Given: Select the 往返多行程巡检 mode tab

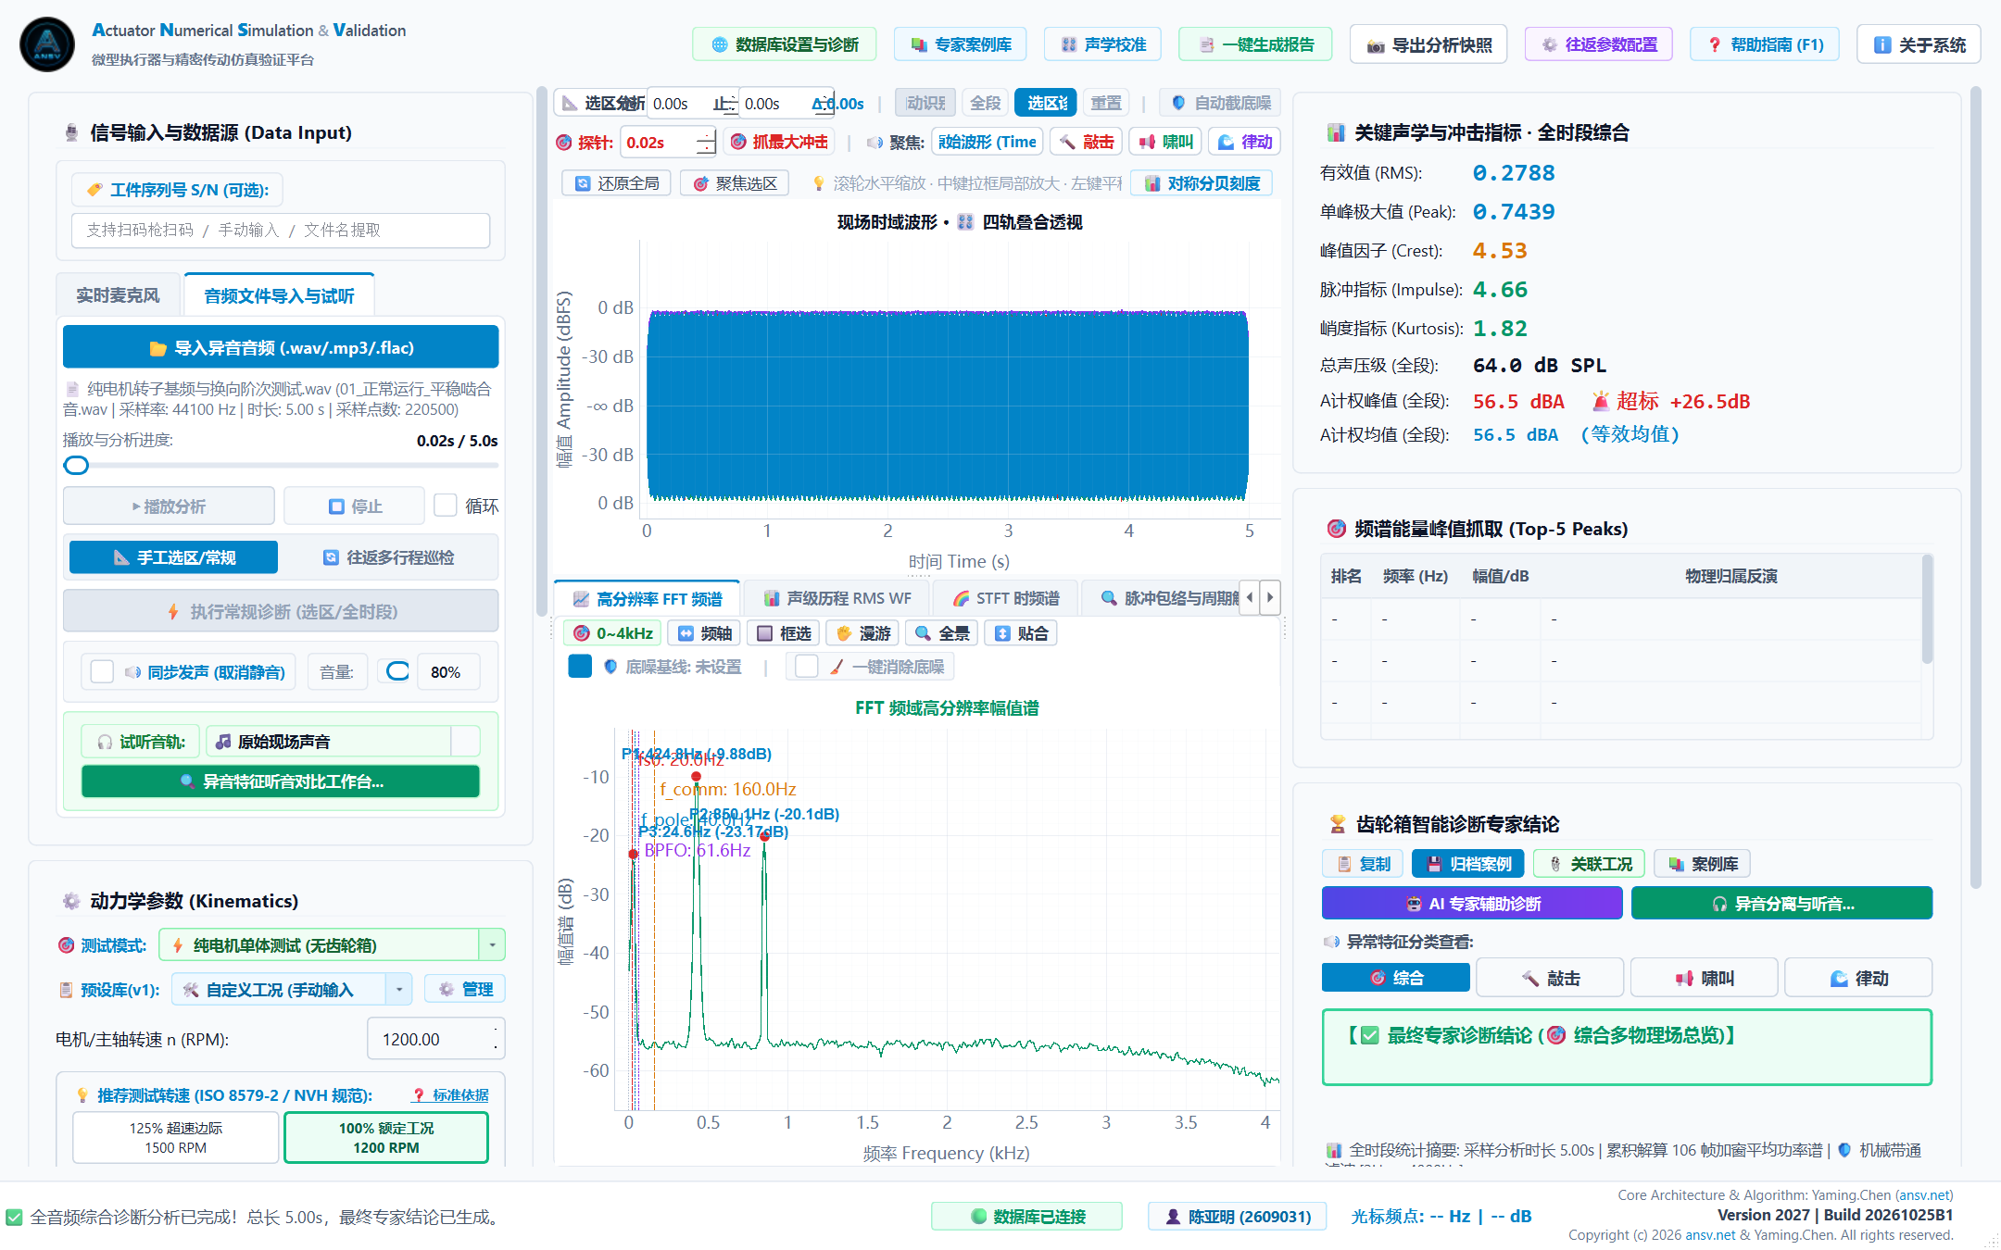Looking at the screenshot, I should pyautogui.click(x=388, y=557).
